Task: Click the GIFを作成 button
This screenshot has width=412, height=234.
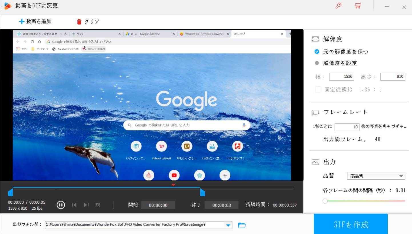Action: coord(351,224)
